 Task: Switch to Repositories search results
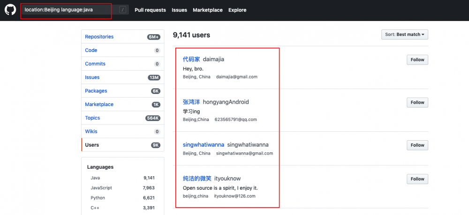click(122, 36)
